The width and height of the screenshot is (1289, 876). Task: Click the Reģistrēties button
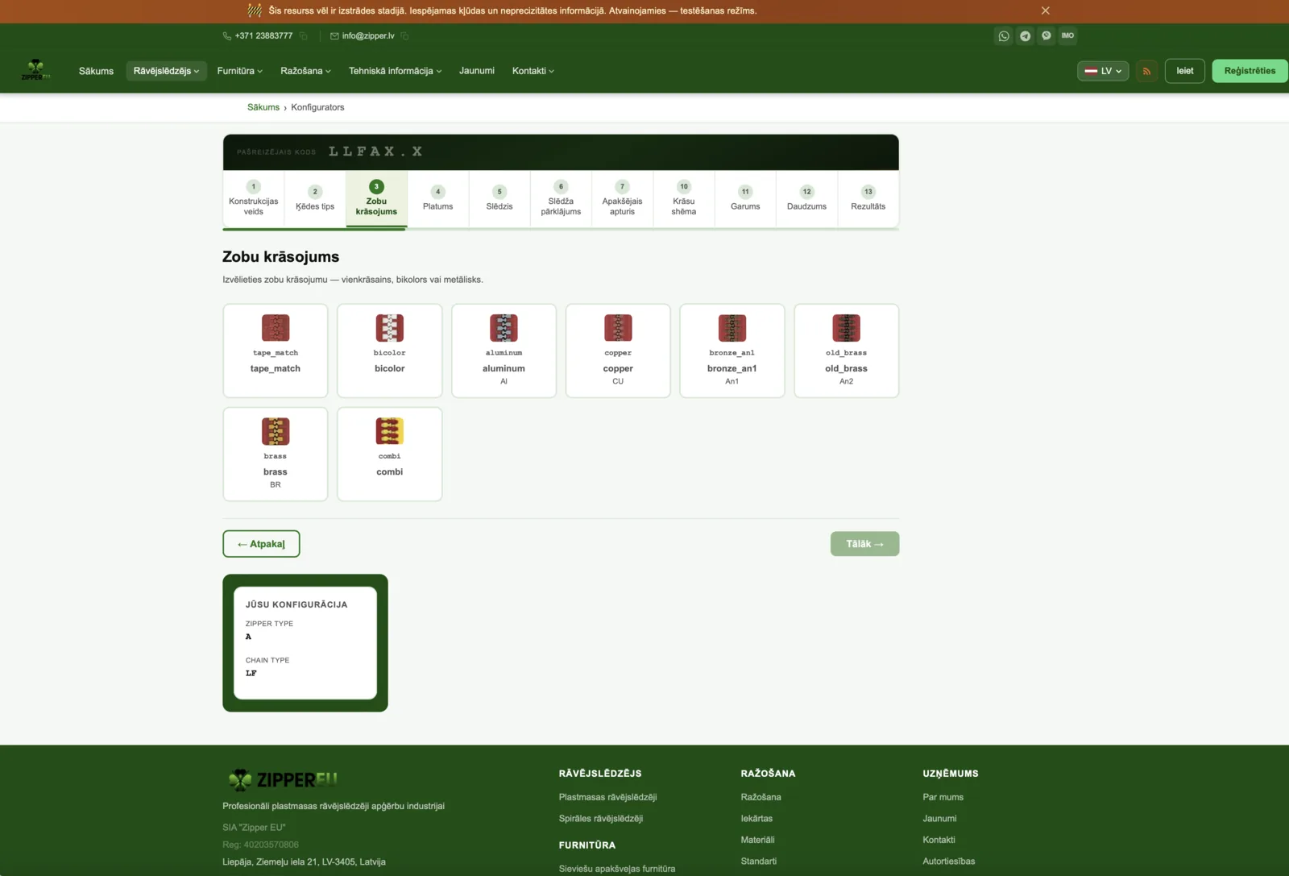coord(1250,71)
